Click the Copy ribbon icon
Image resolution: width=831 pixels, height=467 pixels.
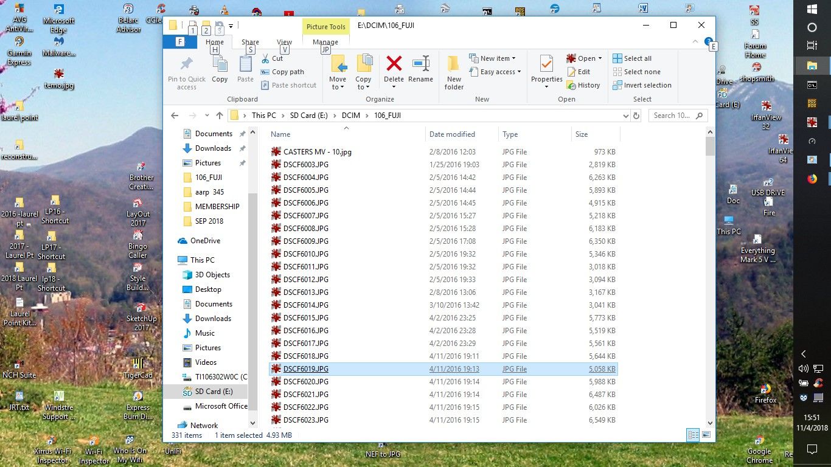tap(220, 69)
